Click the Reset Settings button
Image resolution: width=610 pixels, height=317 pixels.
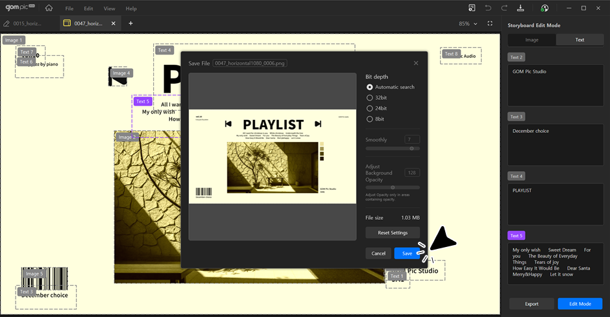coord(393,233)
